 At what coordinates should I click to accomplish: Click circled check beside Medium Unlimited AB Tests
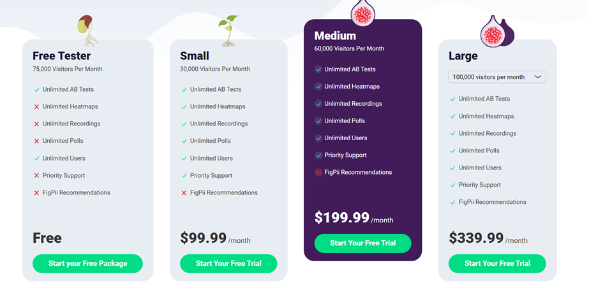pyautogui.click(x=318, y=69)
